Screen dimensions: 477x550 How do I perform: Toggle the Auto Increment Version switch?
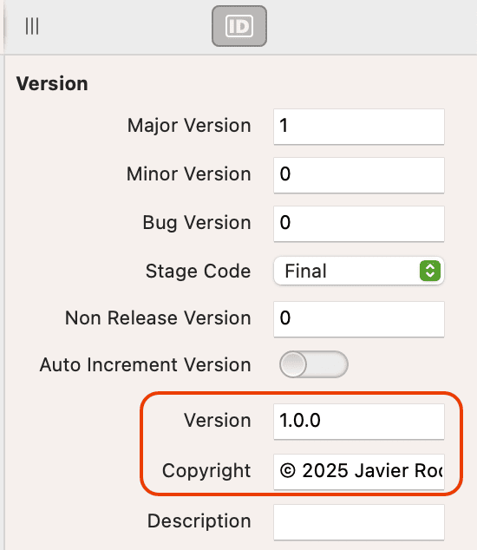click(314, 364)
